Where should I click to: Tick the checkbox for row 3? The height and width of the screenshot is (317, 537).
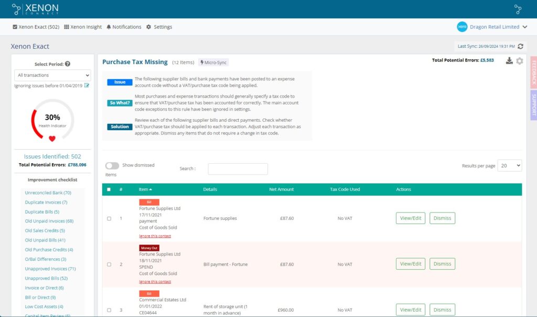coord(109,310)
